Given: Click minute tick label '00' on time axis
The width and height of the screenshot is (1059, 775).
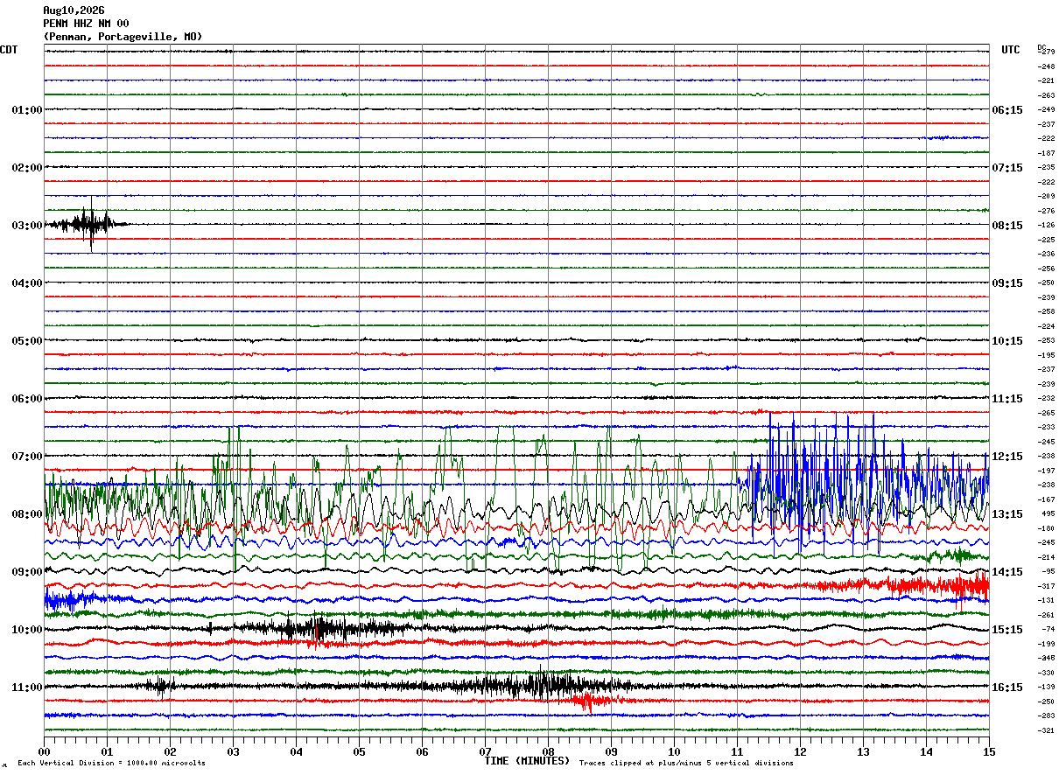Looking at the screenshot, I should pos(45,751).
